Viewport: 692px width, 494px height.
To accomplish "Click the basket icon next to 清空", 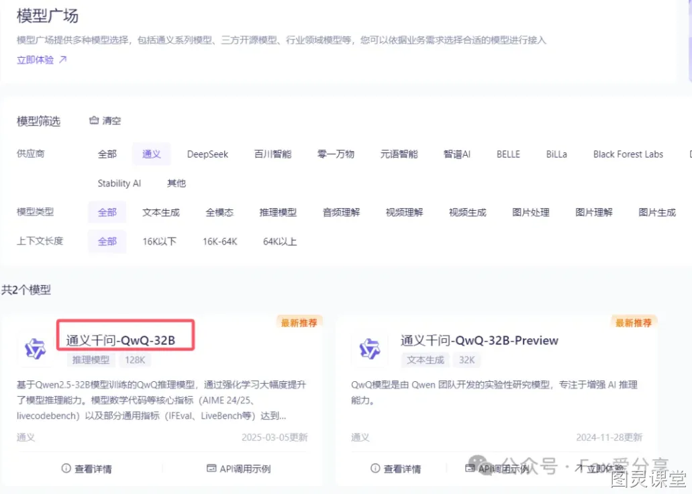I will 94,120.
